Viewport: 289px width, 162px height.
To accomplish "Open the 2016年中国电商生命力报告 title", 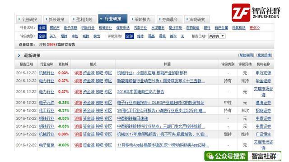I will tap(140, 92).
